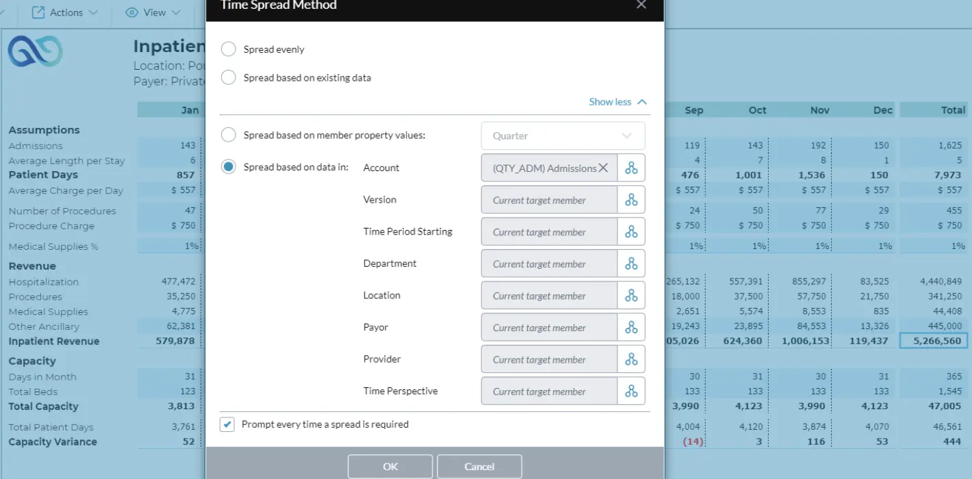Click the Jan column header
Image resolution: width=972 pixels, height=479 pixels.
click(x=190, y=110)
